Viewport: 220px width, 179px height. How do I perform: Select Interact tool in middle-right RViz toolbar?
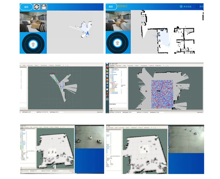[x=112, y=65]
